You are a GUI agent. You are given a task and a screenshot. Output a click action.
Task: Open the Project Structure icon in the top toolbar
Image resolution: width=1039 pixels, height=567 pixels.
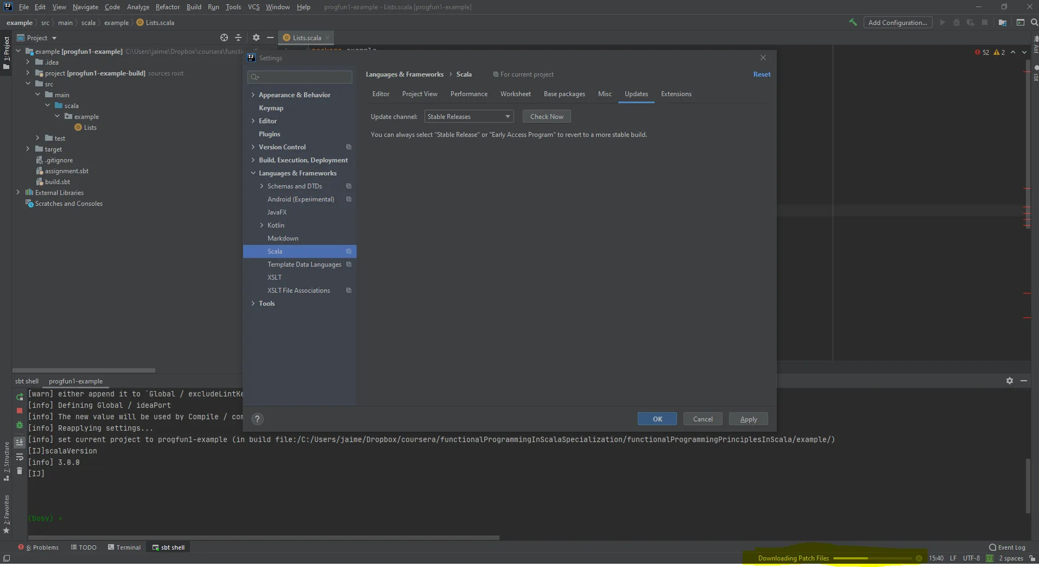1003,22
